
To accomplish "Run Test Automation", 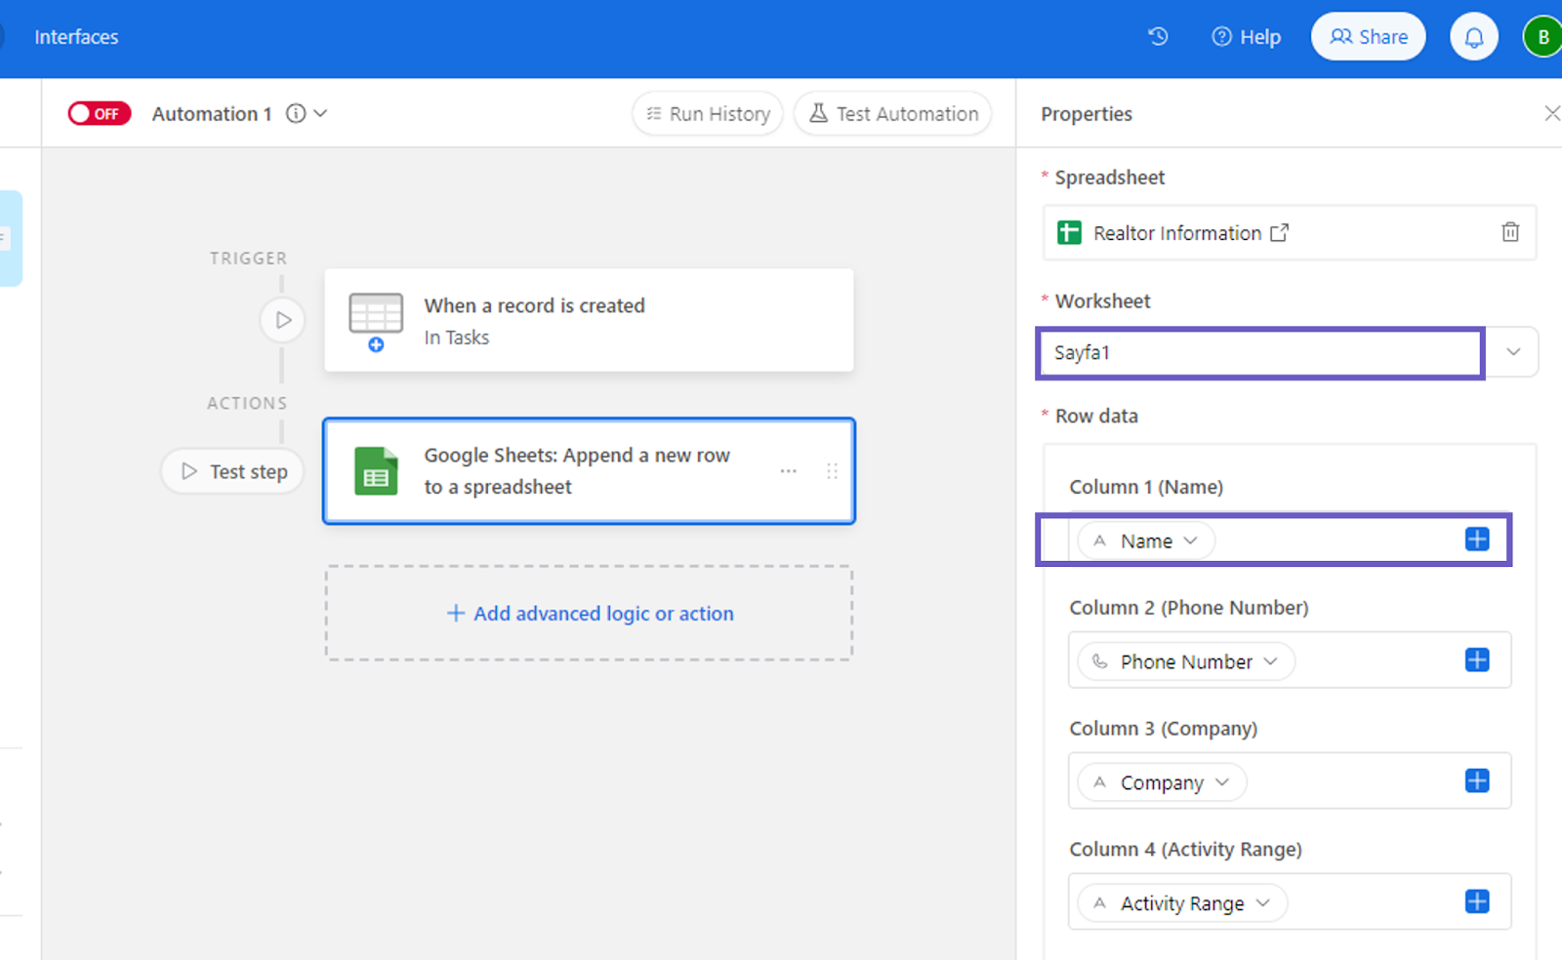I will pos(891,113).
